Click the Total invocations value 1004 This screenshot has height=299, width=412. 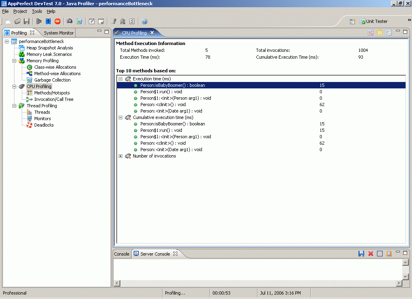(363, 50)
